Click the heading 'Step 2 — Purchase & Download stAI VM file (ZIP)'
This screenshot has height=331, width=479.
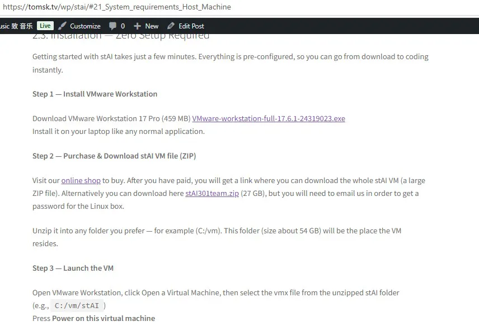(114, 156)
